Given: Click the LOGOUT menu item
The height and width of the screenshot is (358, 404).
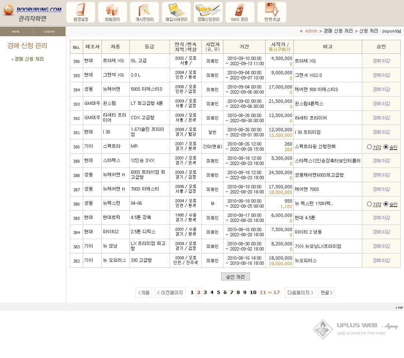Looking at the screenshot, I should pyautogui.click(x=49, y=32).
